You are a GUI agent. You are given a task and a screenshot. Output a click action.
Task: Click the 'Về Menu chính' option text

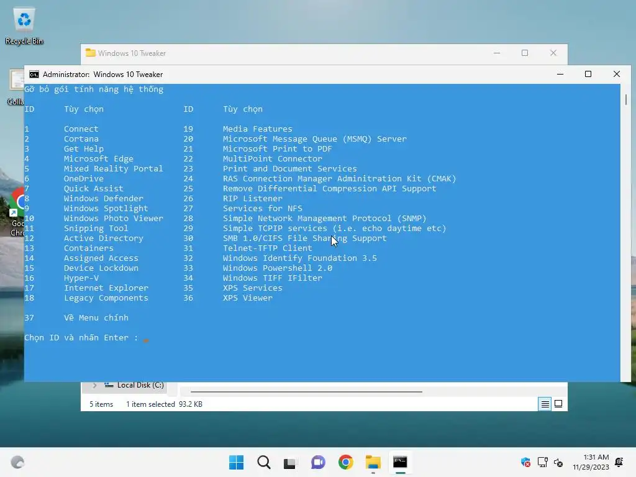coord(96,317)
